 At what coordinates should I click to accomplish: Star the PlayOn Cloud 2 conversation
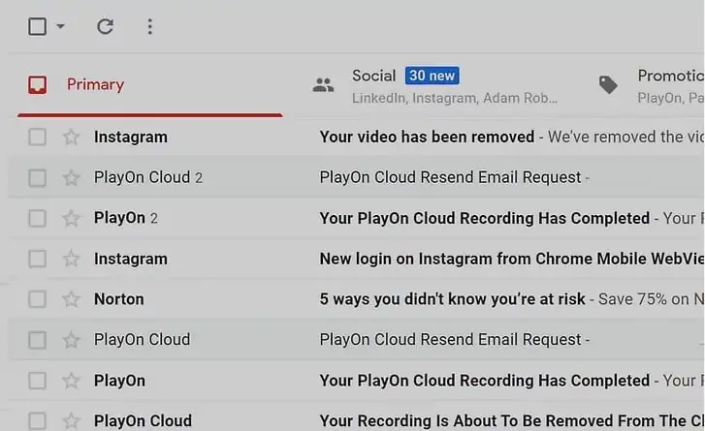pyautogui.click(x=71, y=178)
